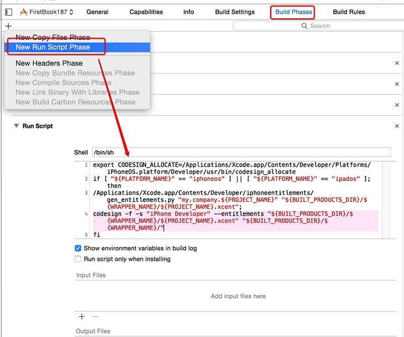
Task: Collapse the Run Script disclosure triangle
Action: pos(17,126)
